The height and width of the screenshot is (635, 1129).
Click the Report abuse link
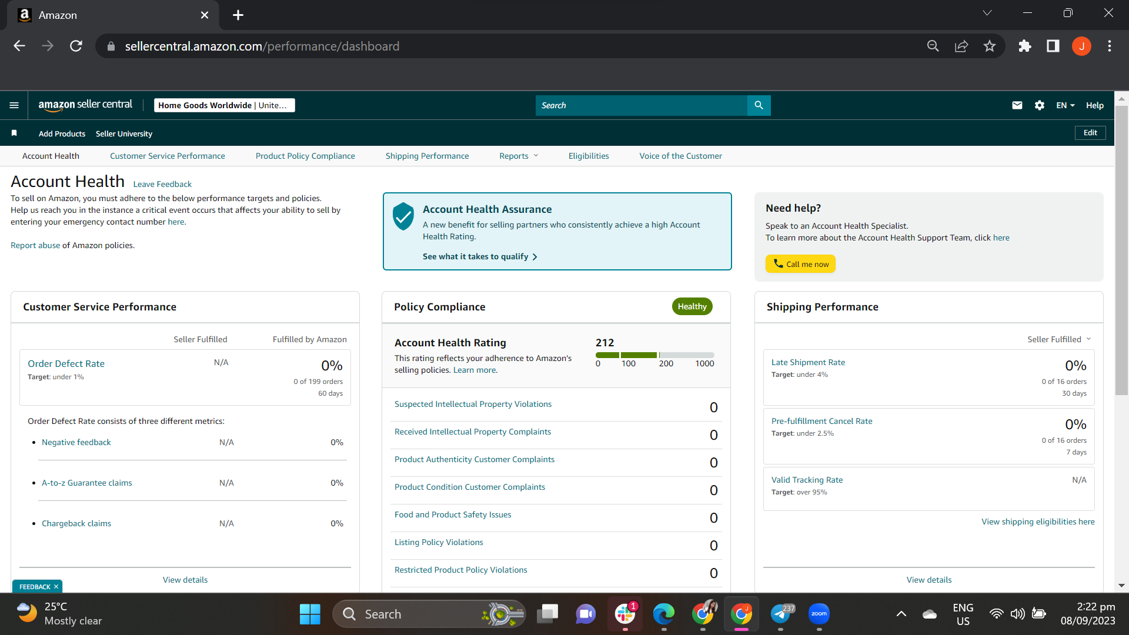pyautogui.click(x=35, y=245)
